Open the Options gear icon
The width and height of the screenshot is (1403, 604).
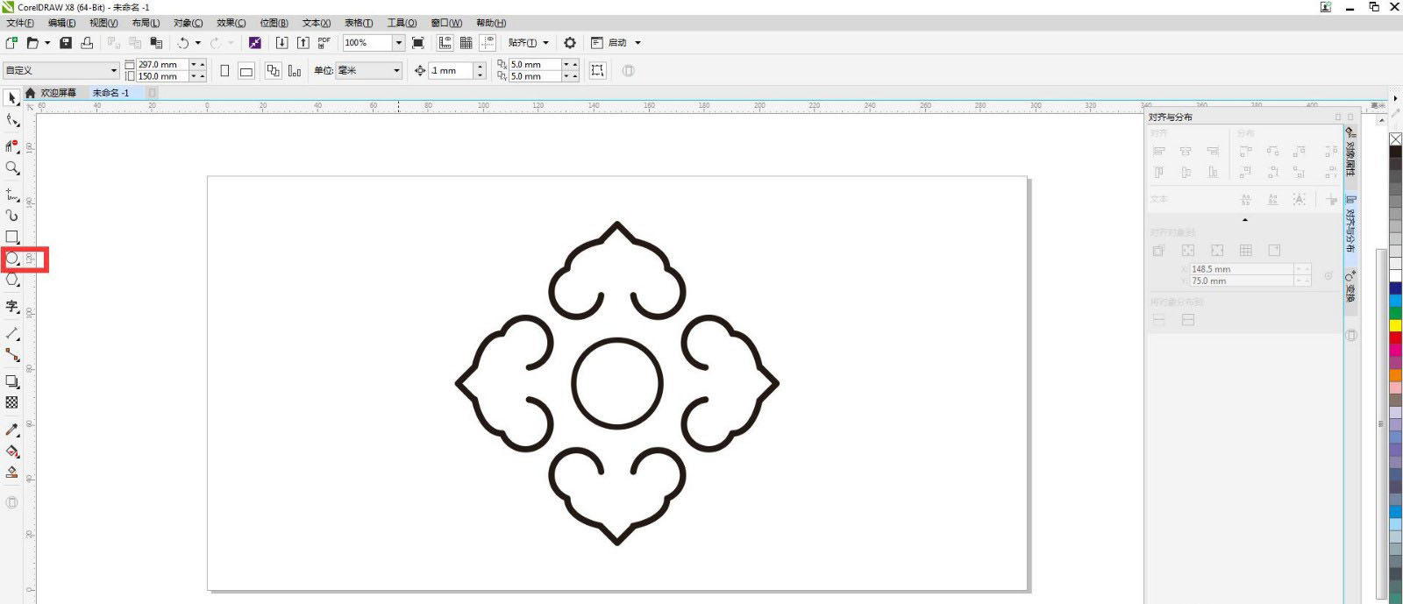pos(570,43)
